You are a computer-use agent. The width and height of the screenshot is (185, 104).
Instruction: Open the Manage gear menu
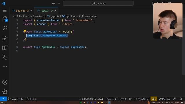pyautogui.click(x=5, y=92)
